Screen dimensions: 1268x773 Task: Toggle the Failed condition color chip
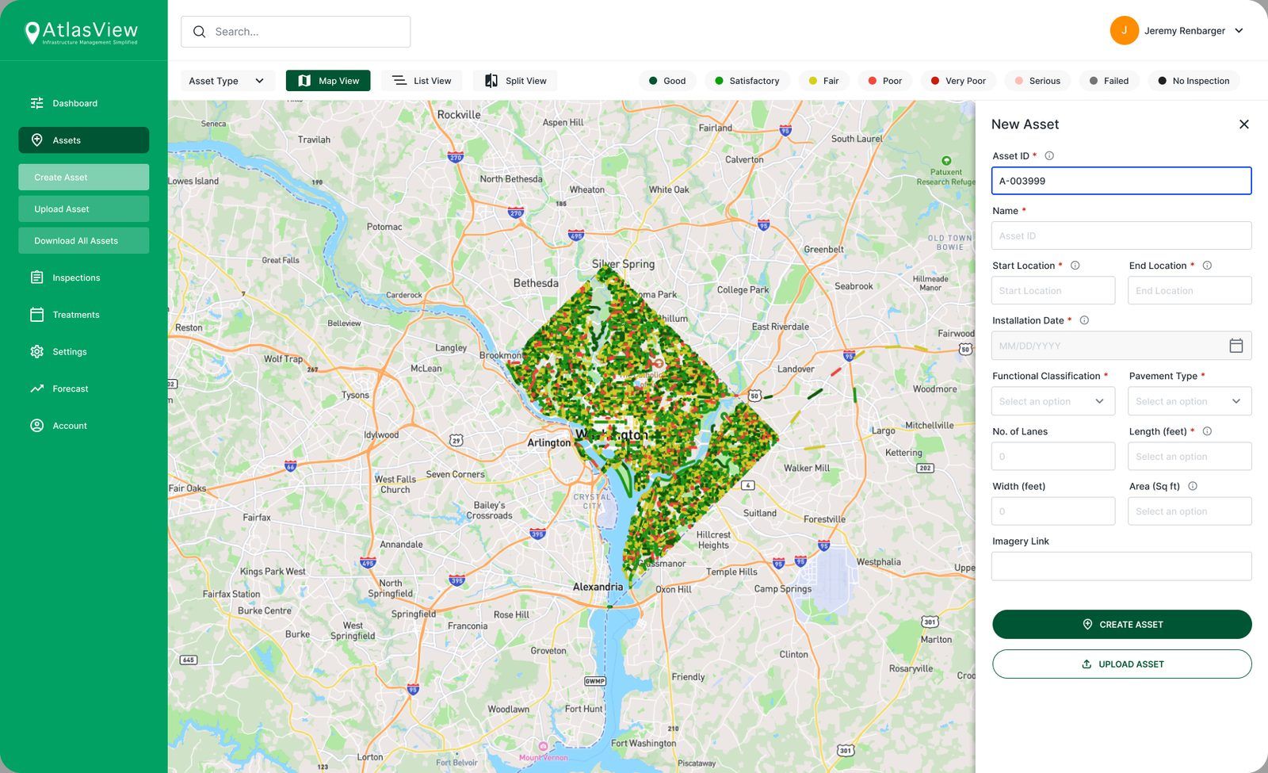tap(1109, 81)
